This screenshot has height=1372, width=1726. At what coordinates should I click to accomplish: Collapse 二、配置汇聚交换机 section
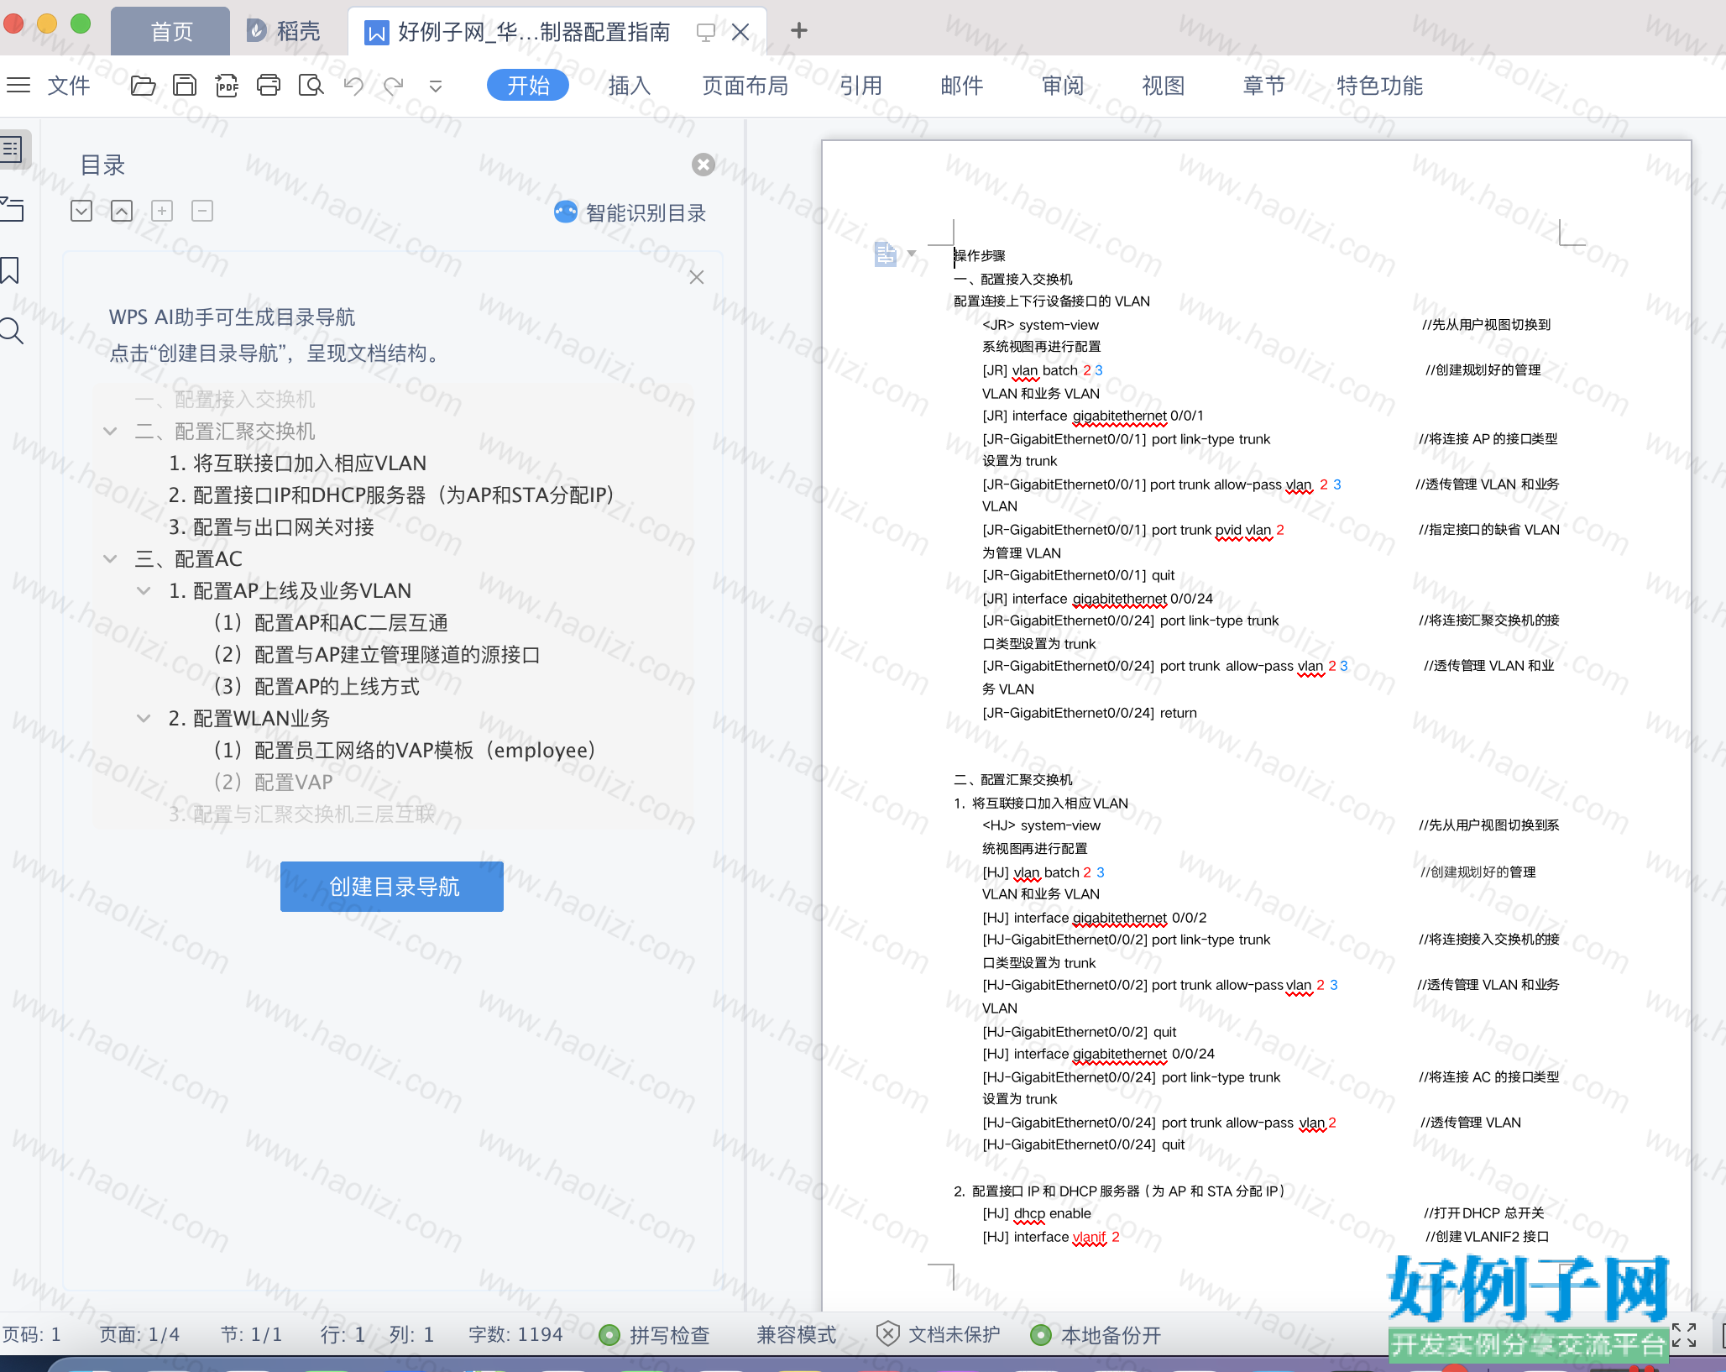pos(110,432)
